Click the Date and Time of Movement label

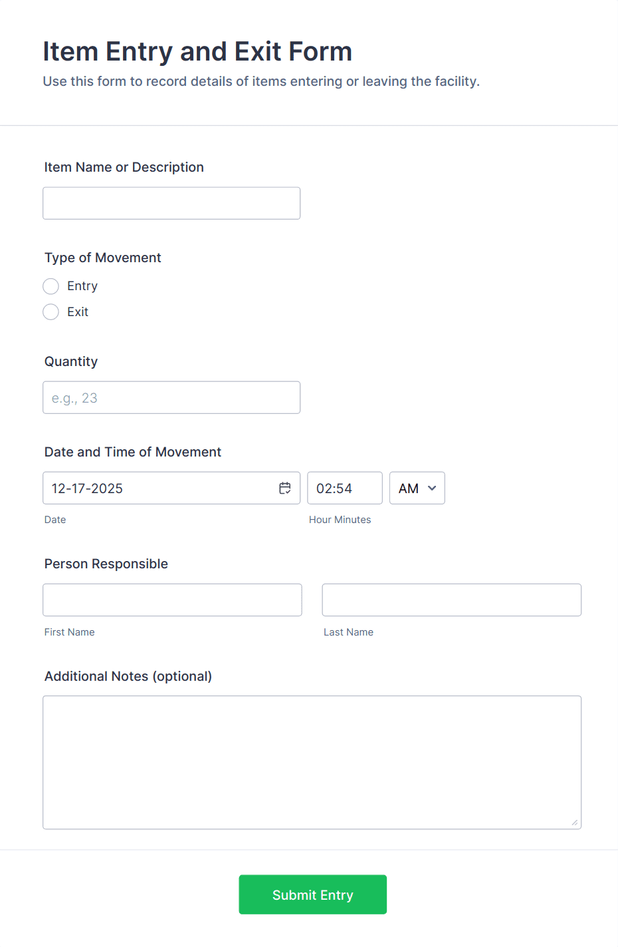coord(133,452)
